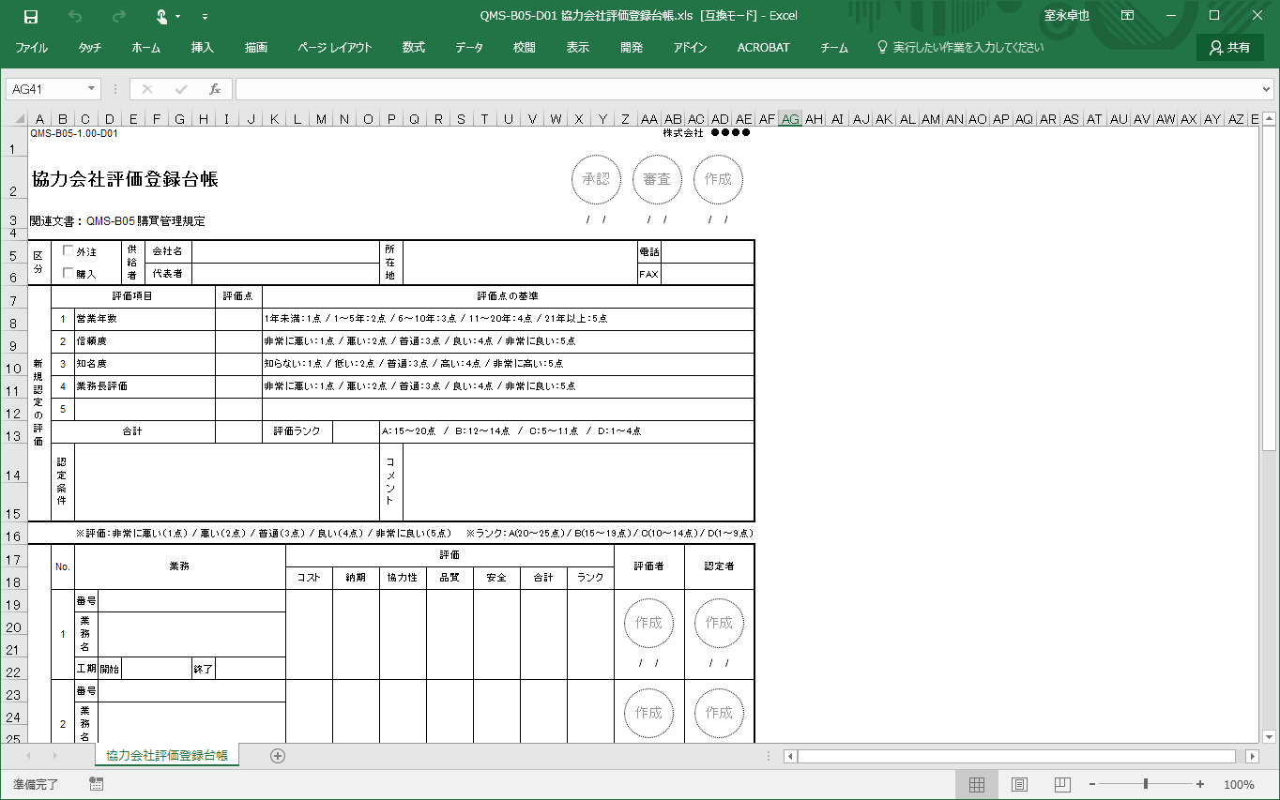Tick the 購入 checkbox
This screenshot has height=800, width=1280.
coord(68,273)
